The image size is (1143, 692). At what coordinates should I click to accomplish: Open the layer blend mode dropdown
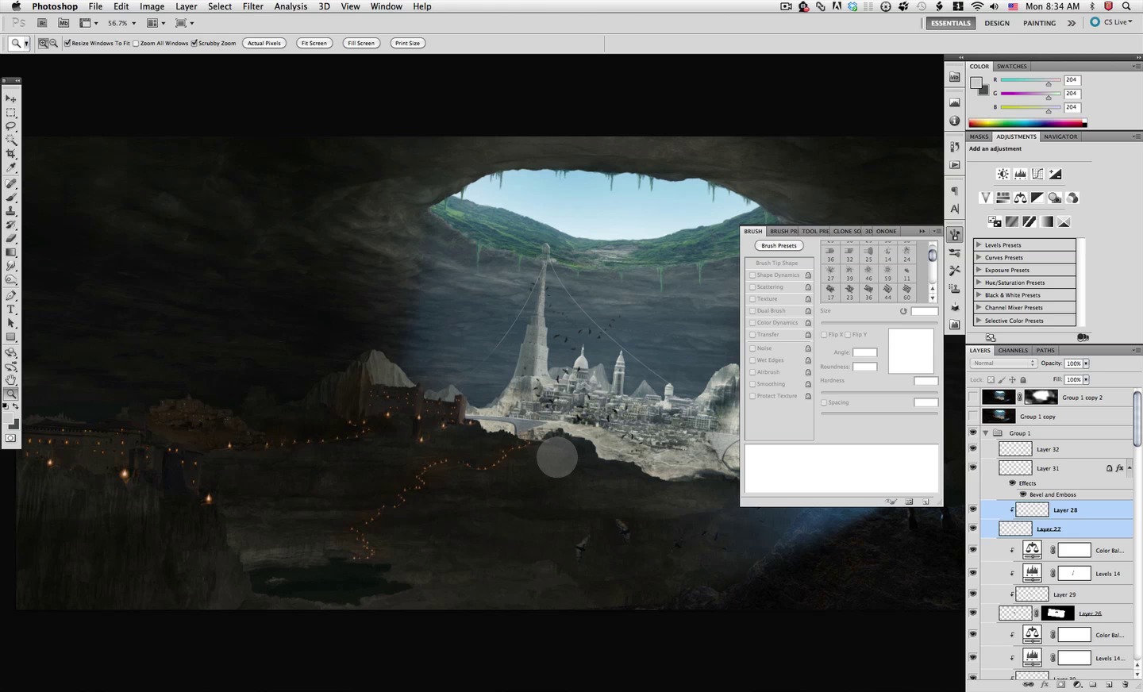pos(1003,363)
